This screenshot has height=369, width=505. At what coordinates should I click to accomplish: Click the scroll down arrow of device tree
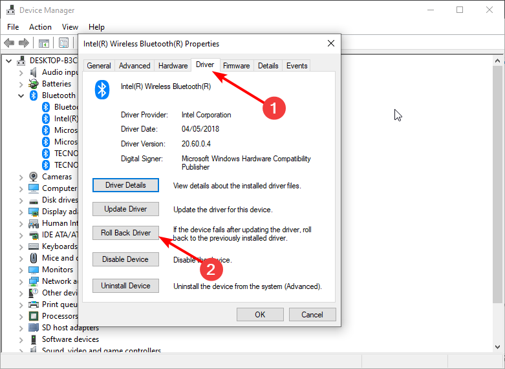(x=498, y=347)
